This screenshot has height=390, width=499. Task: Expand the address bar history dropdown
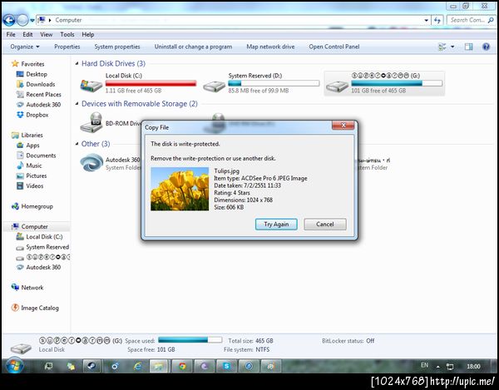click(x=426, y=20)
